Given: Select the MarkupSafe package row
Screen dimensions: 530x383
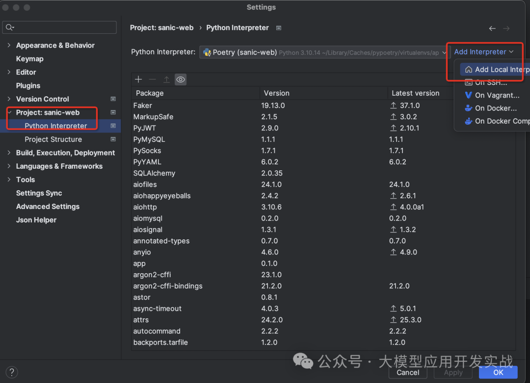Looking at the screenshot, I should pos(323,117).
